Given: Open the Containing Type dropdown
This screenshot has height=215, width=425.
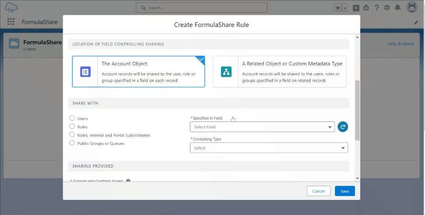Looking at the screenshot, I should click(269, 148).
